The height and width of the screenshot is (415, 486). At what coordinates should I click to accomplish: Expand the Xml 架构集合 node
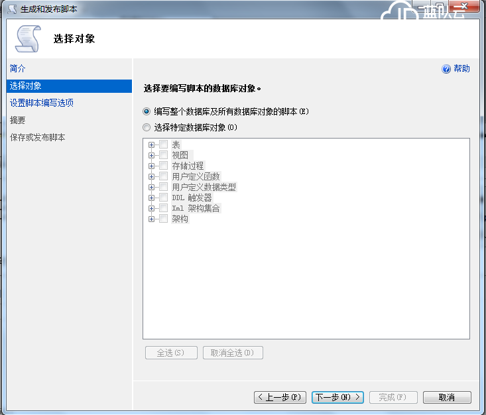pos(152,208)
